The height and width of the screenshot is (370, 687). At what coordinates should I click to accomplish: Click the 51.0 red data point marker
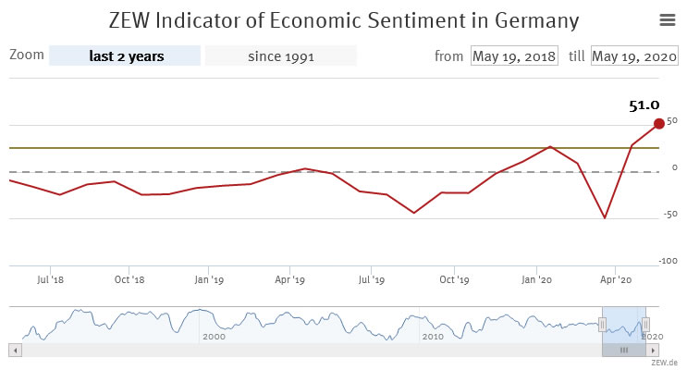pos(658,123)
